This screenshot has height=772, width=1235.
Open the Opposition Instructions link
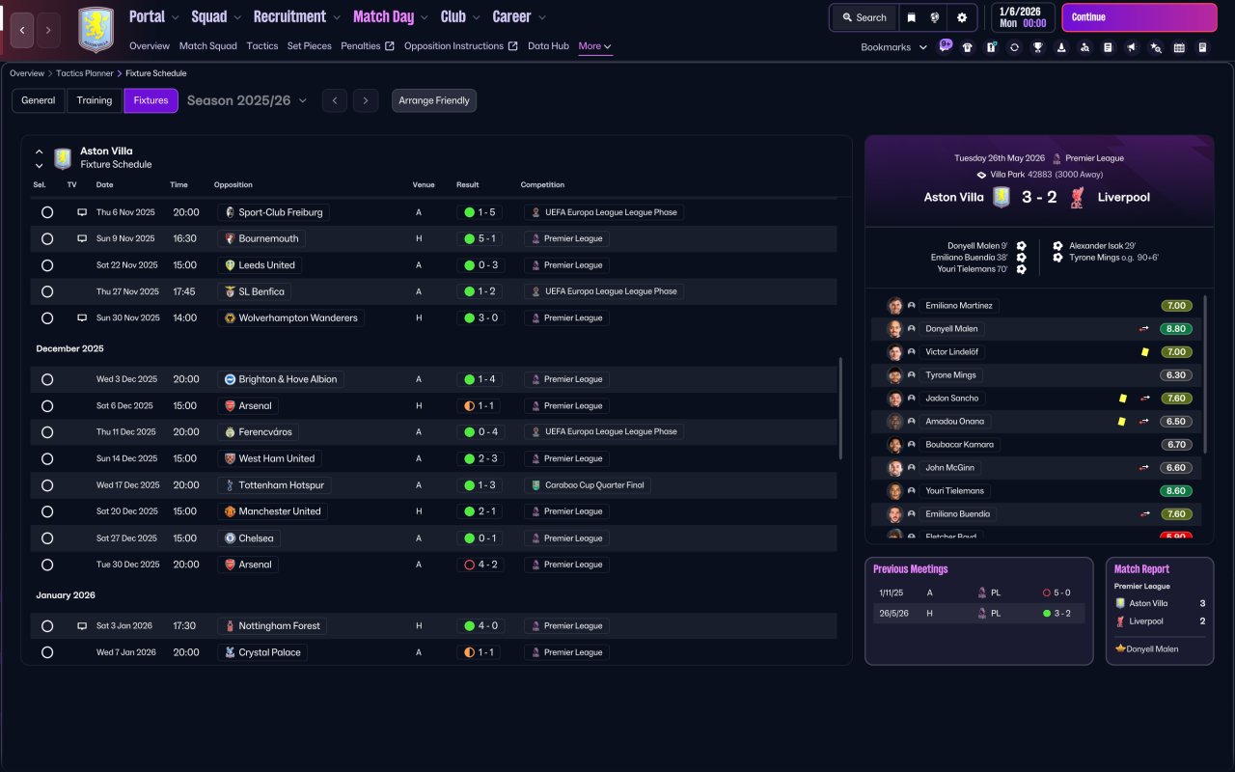coord(461,46)
